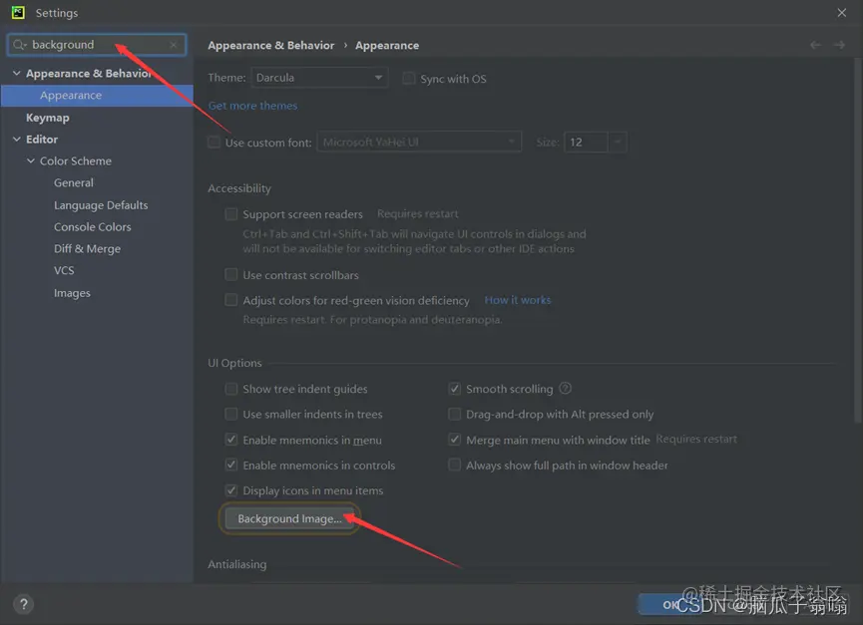Enable Support screen readers
863x625 pixels.
click(x=231, y=214)
